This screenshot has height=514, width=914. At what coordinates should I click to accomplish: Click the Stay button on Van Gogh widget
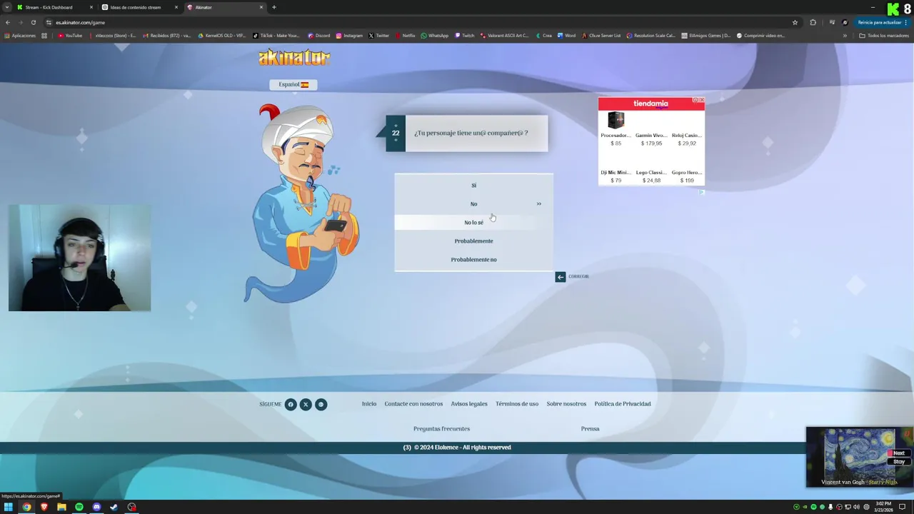[898, 462]
